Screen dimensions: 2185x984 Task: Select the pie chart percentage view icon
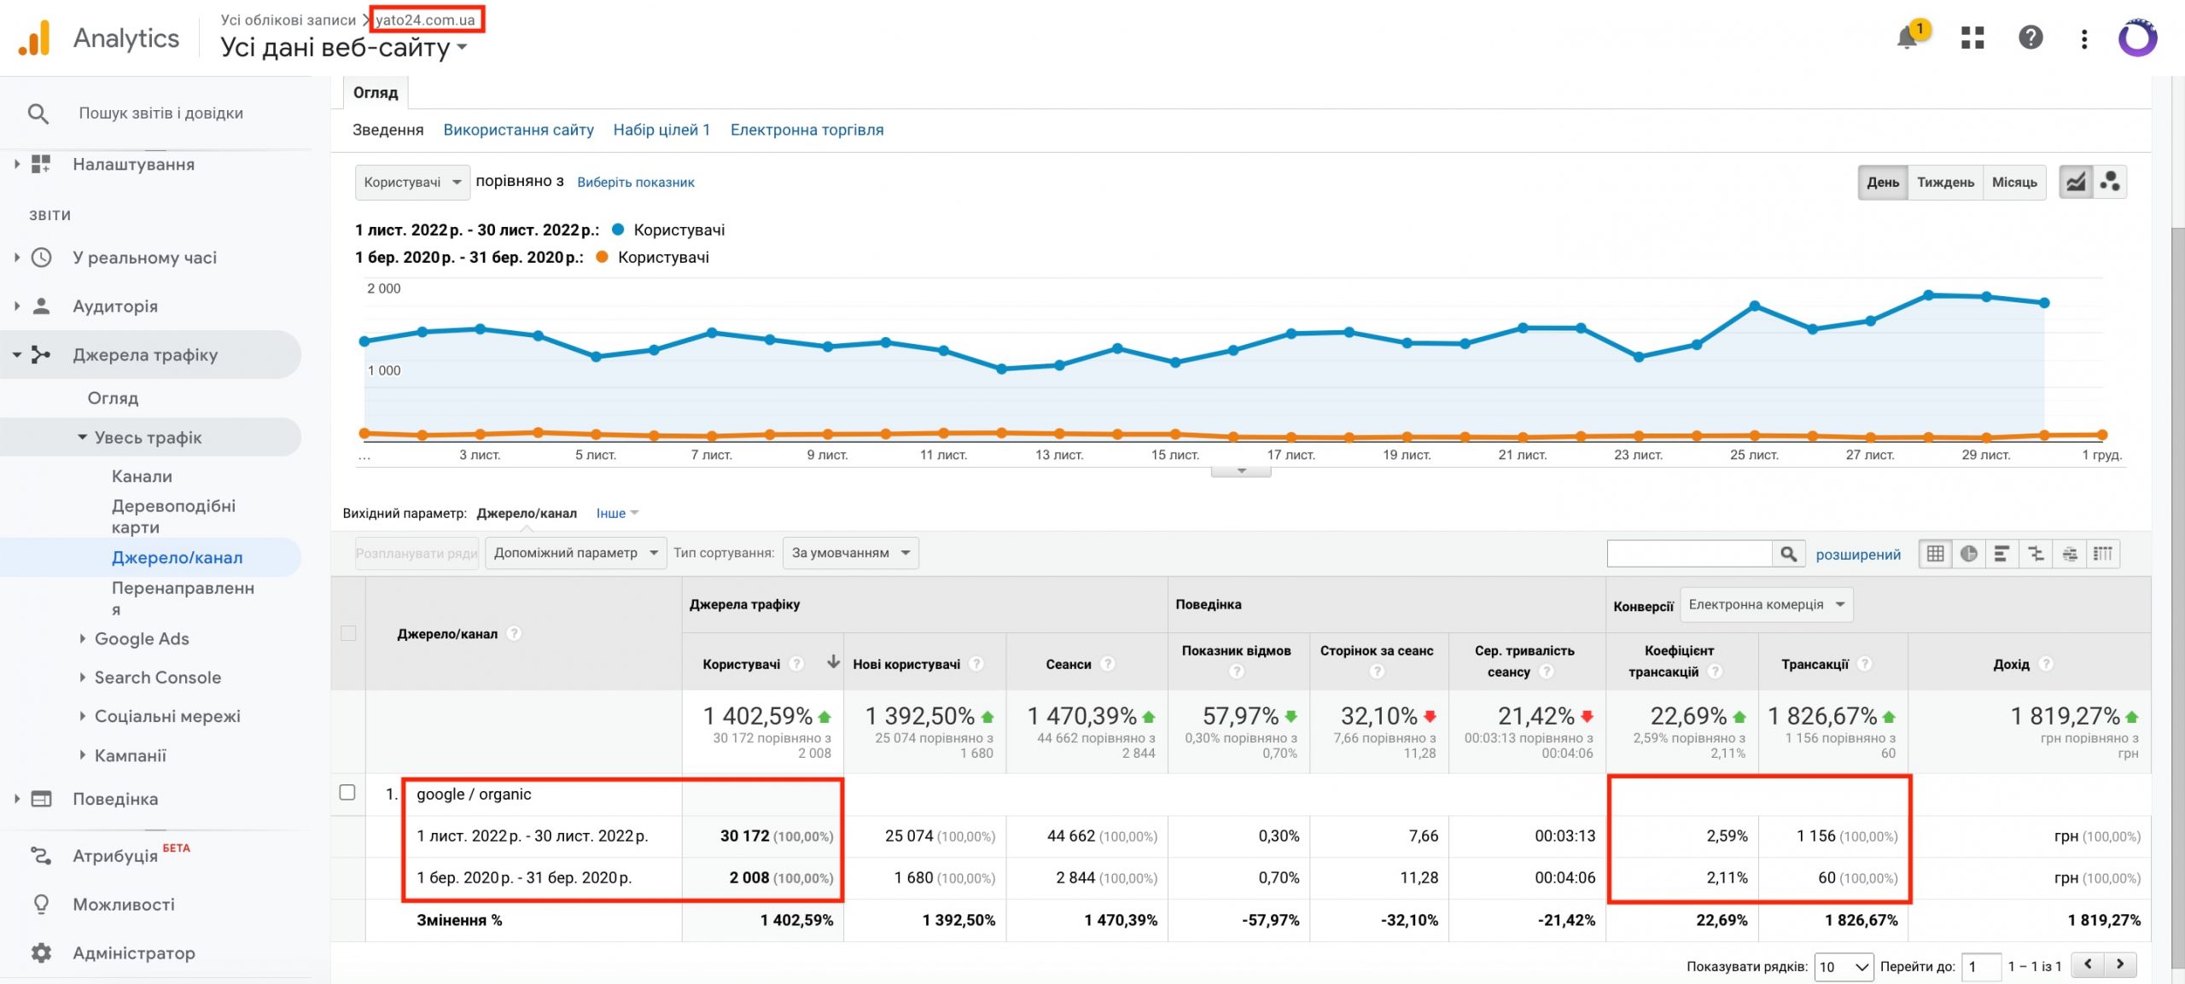coord(1969,554)
